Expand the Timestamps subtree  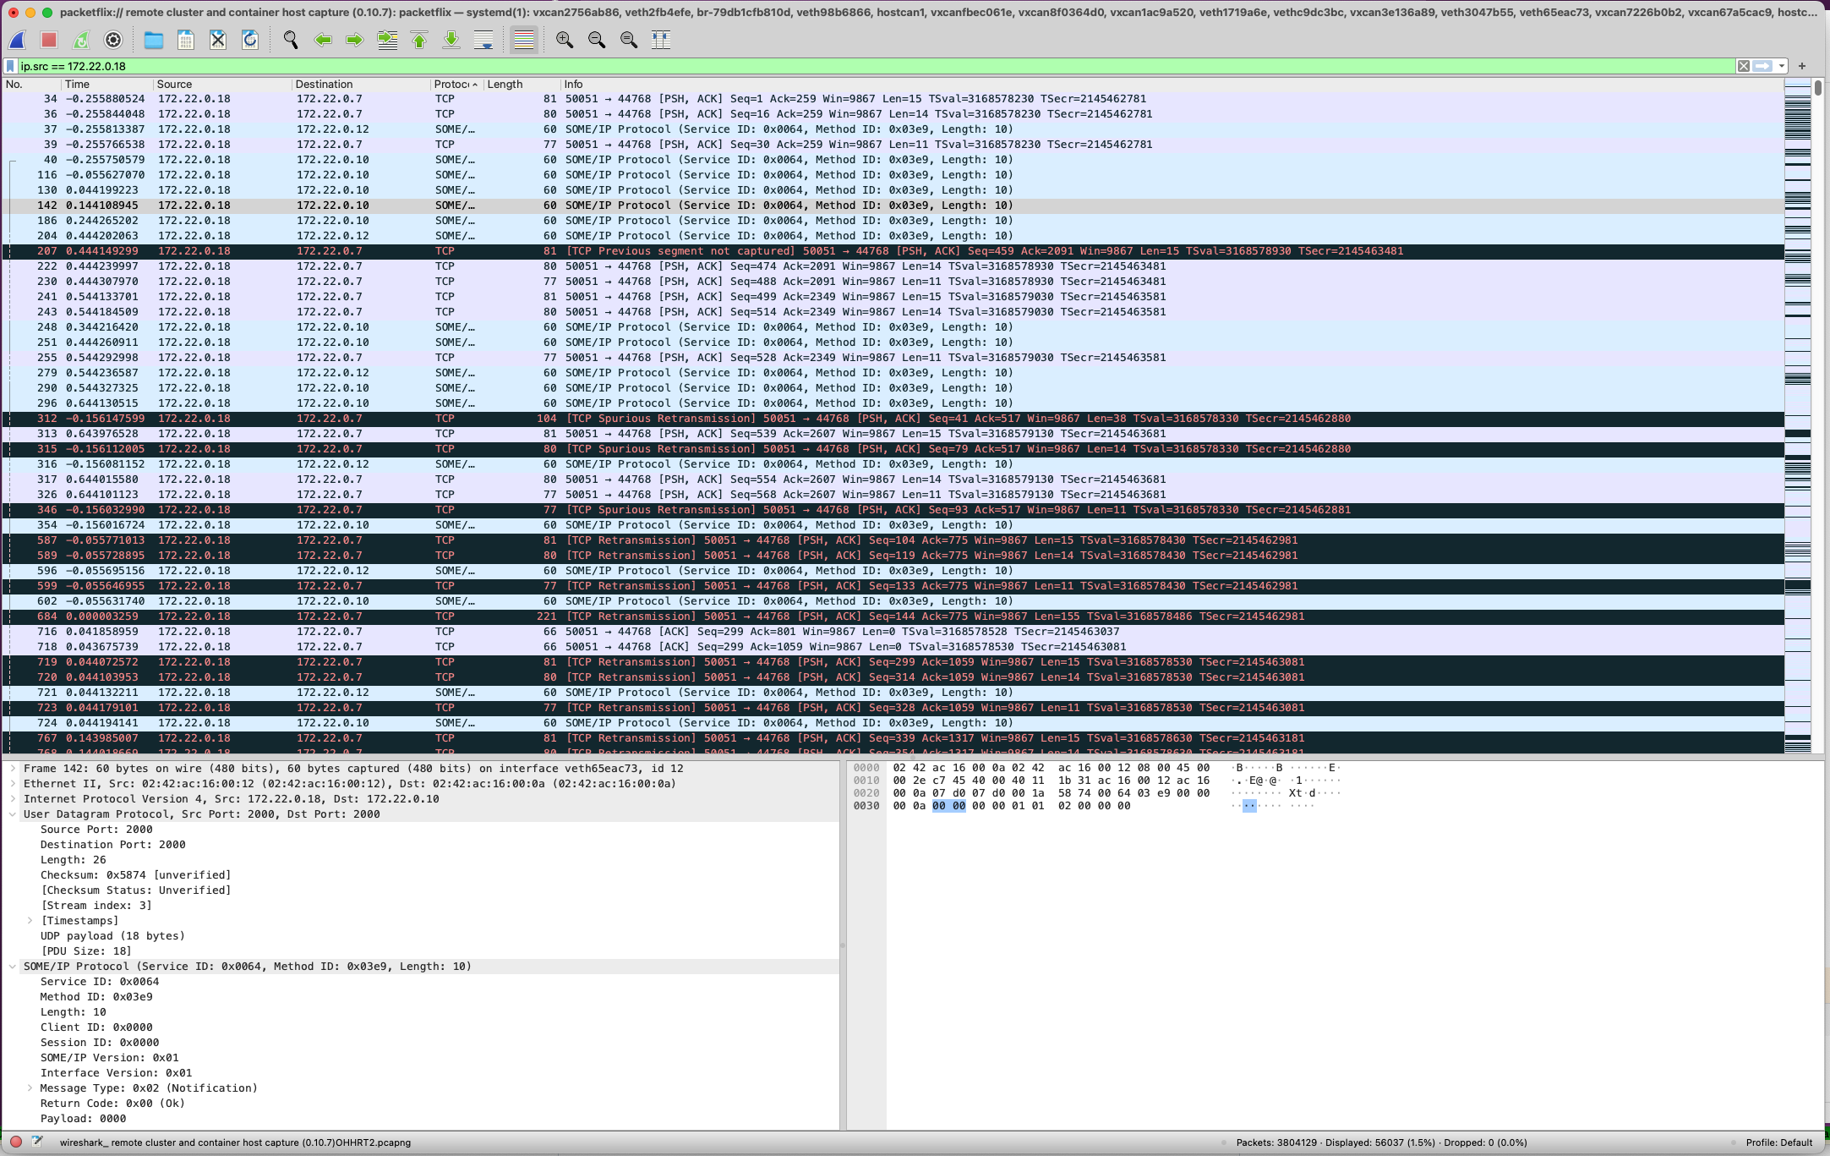coord(30,921)
